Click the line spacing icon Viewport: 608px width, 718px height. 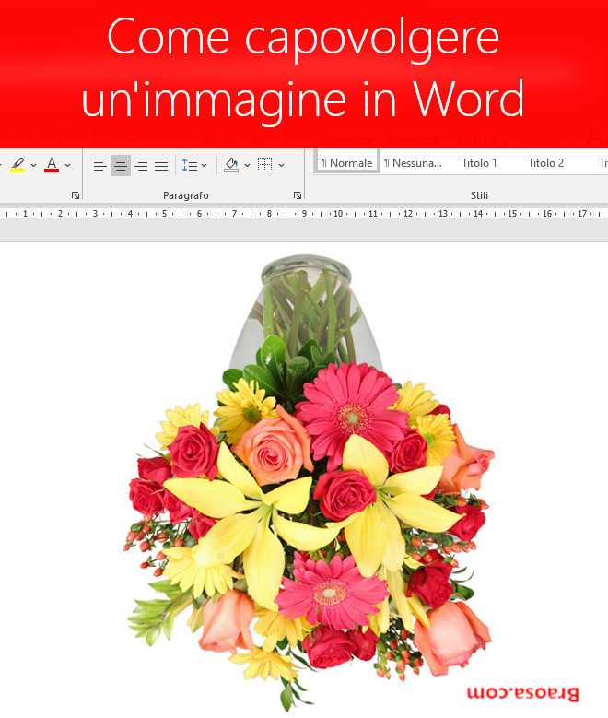pos(189,165)
